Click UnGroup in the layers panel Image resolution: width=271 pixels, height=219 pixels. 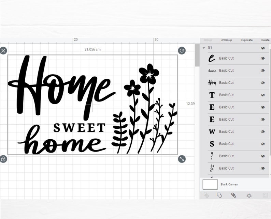[x=226, y=40]
